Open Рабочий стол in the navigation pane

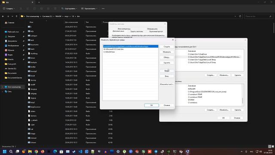[x=13, y=32]
